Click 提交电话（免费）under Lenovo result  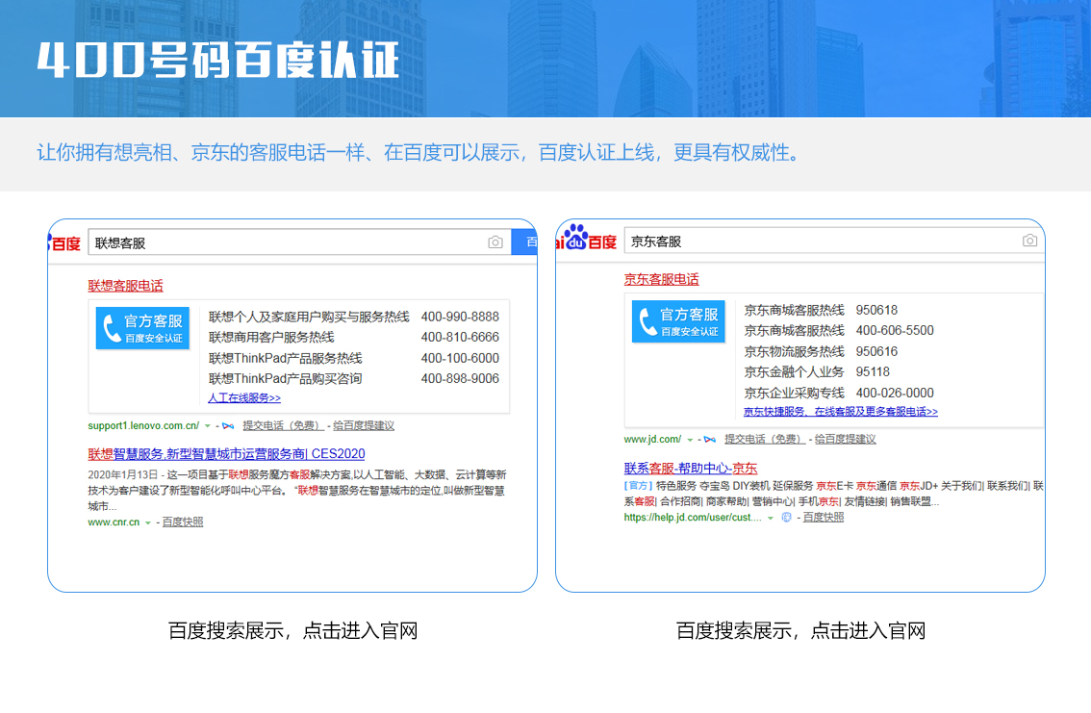pos(283,425)
